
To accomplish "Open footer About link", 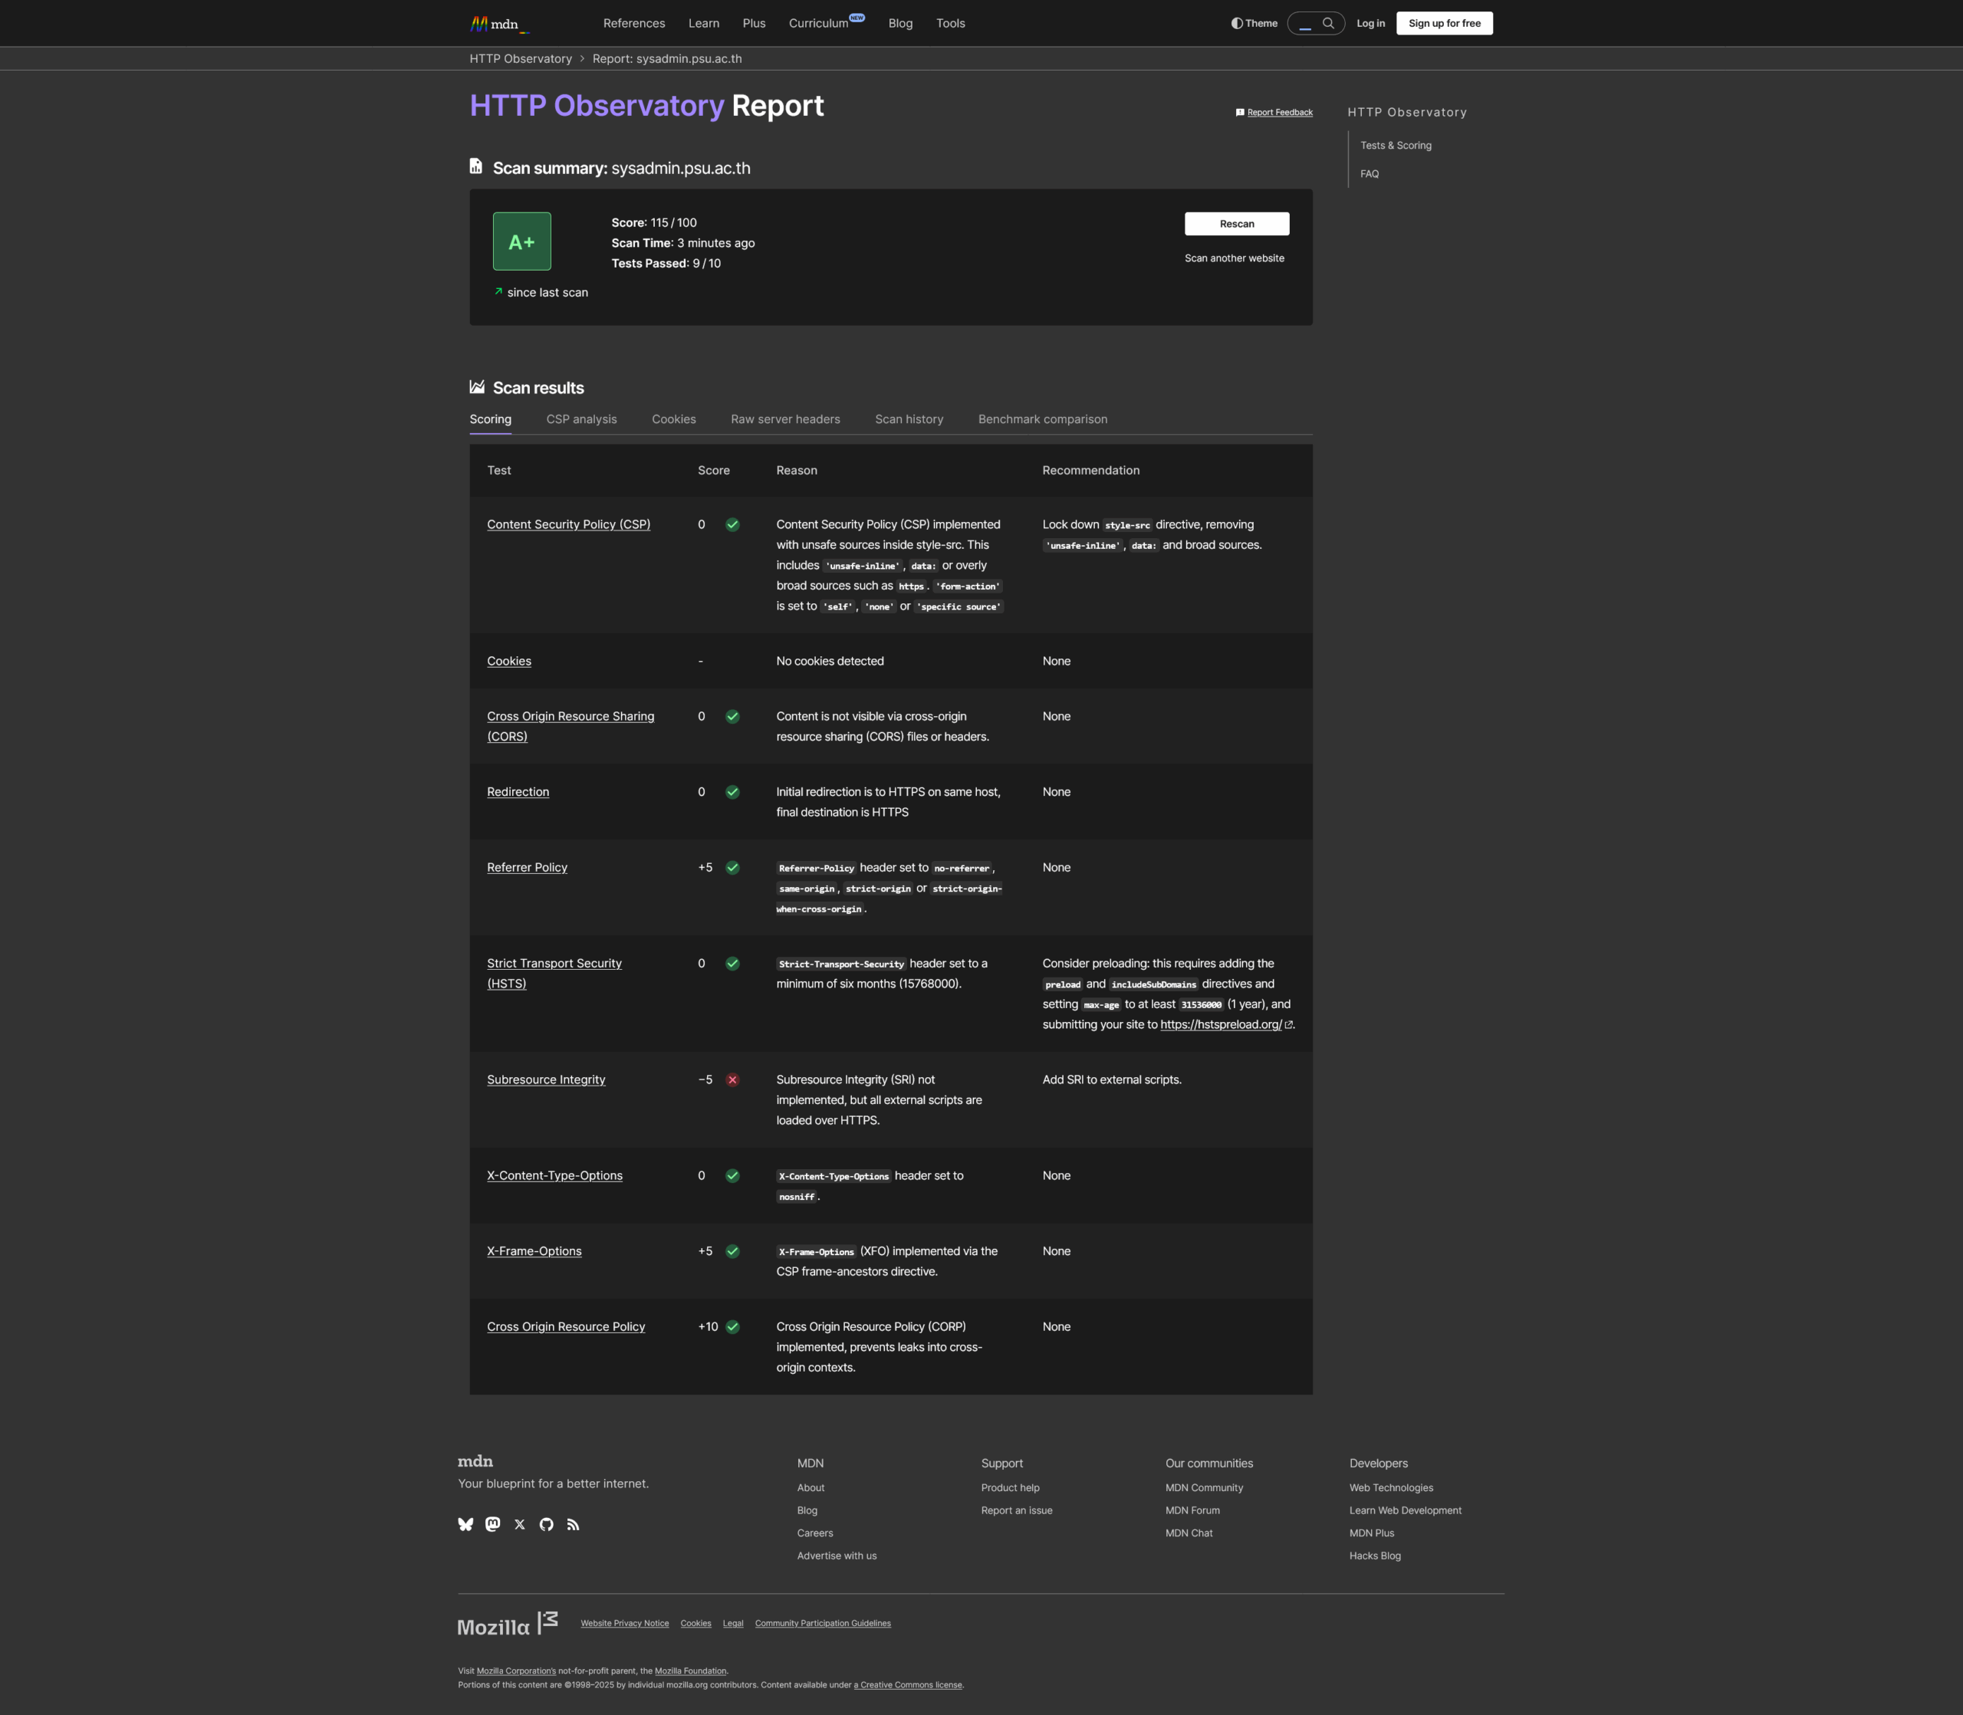I will 811,1488.
